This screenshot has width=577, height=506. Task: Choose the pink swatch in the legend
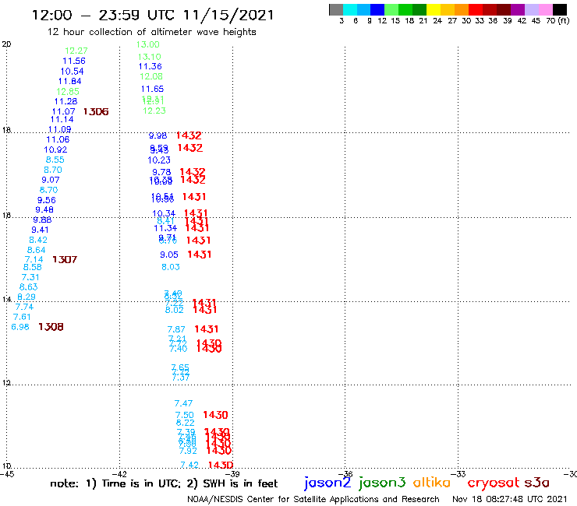click(x=545, y=9)
